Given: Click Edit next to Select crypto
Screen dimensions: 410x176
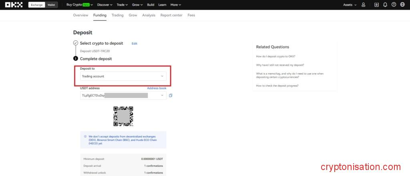Looking at the screenshot, I should [x=135, y=44].
